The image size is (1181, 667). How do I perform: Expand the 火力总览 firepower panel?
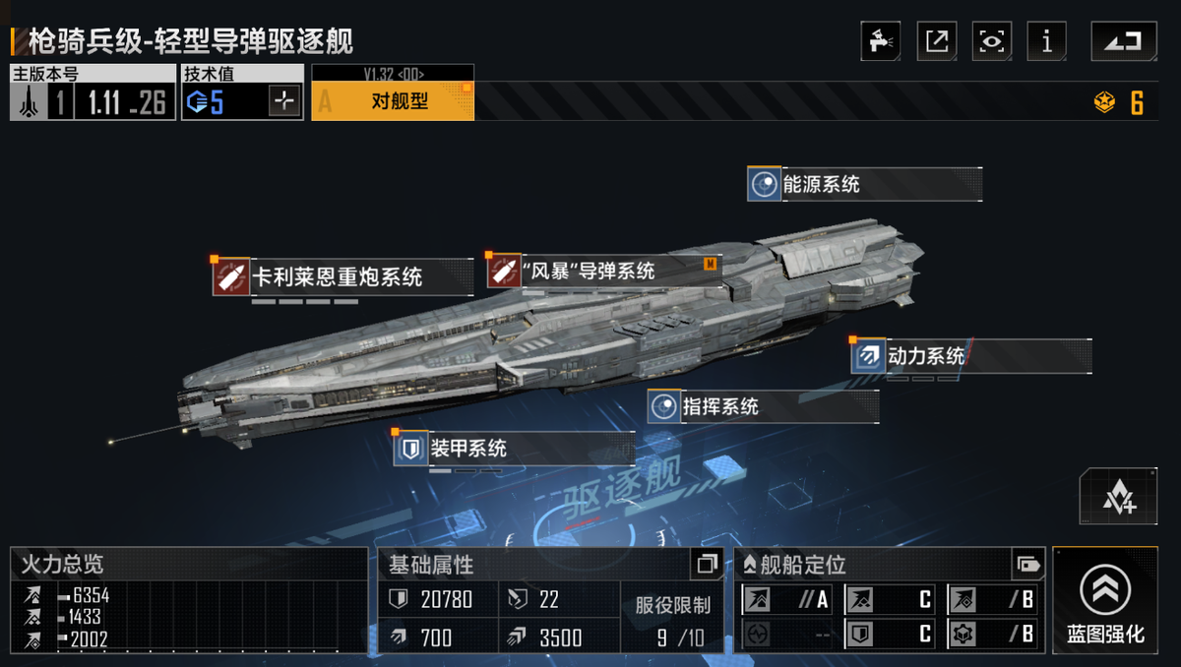pyautogui.click(x=189, y=601)
